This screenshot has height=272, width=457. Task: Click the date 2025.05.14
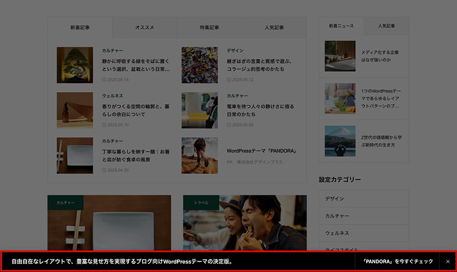tap(116, 80)
